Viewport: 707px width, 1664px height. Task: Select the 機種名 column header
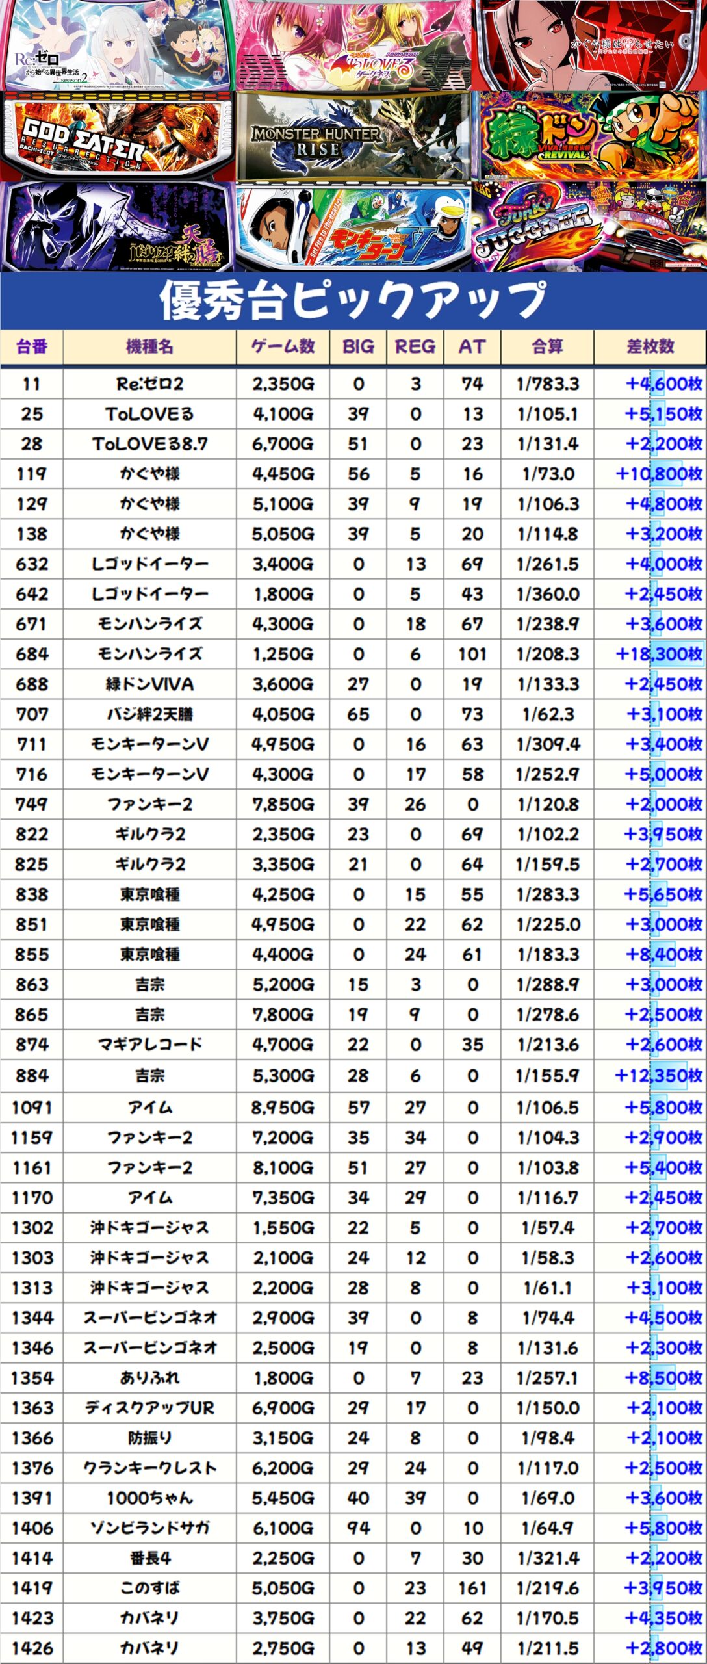[x=149, y=346]
